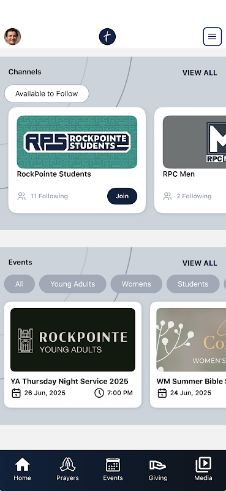Viewport: 226px width, 491px height.
Task: Select the Available to Follow filter
Action: click(47, 94)
